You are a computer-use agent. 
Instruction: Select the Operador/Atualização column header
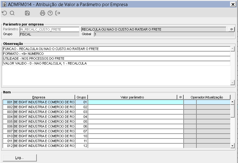[x=207, y=97]
